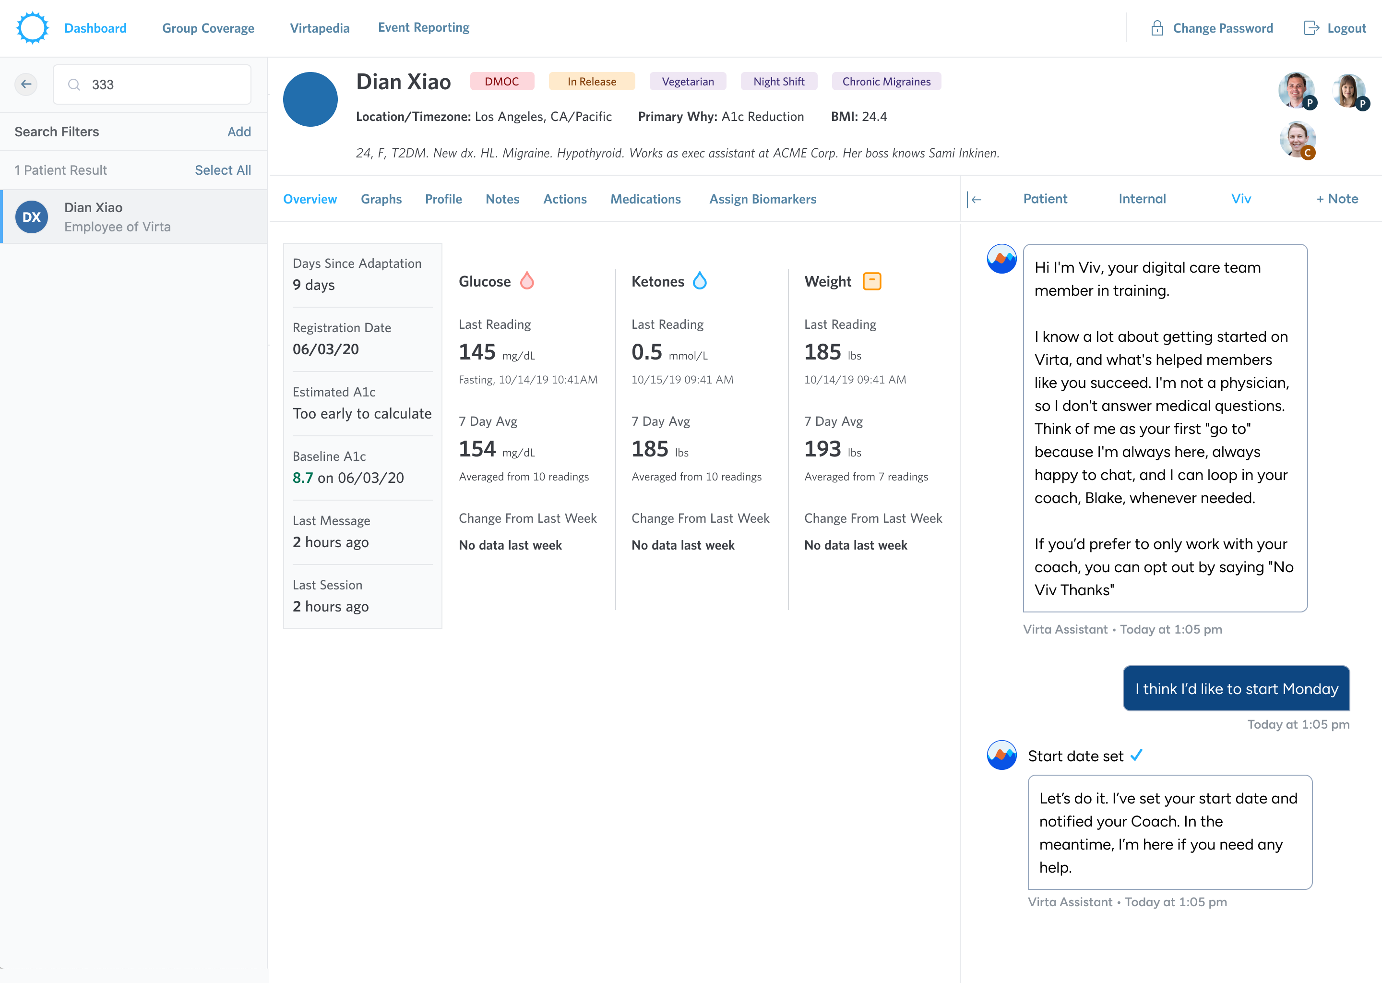Click the Change Password lock icon
Viewport: 1382px width, 983px height.
(x=1156, y=28)
